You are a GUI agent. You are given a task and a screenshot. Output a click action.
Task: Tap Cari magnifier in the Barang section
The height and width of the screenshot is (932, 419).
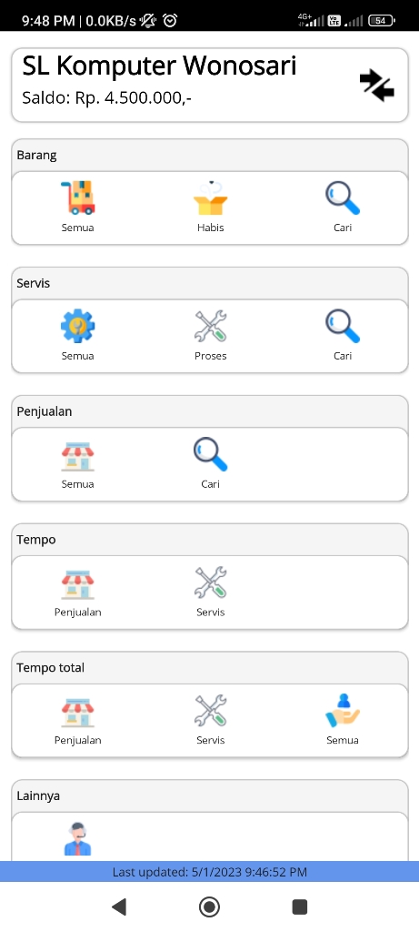click(x=343, y=198)
